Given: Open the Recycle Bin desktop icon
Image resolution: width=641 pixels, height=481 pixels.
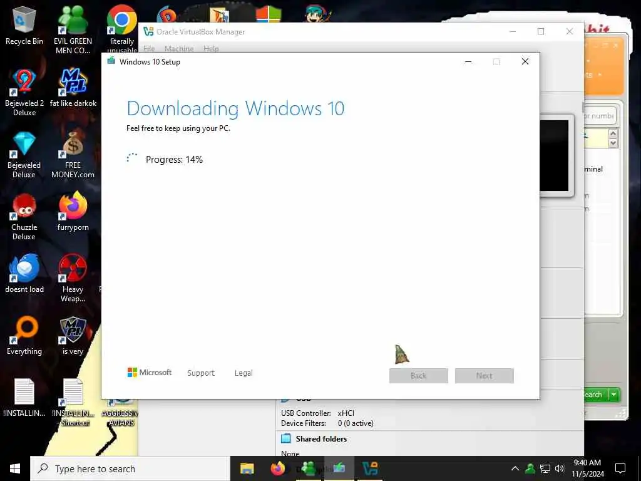Looking at the screenshot, I should (x=24, y=25).
